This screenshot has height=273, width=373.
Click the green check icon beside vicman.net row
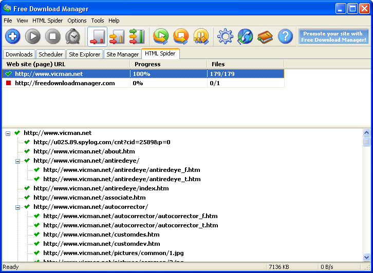[x=9, y=74]
